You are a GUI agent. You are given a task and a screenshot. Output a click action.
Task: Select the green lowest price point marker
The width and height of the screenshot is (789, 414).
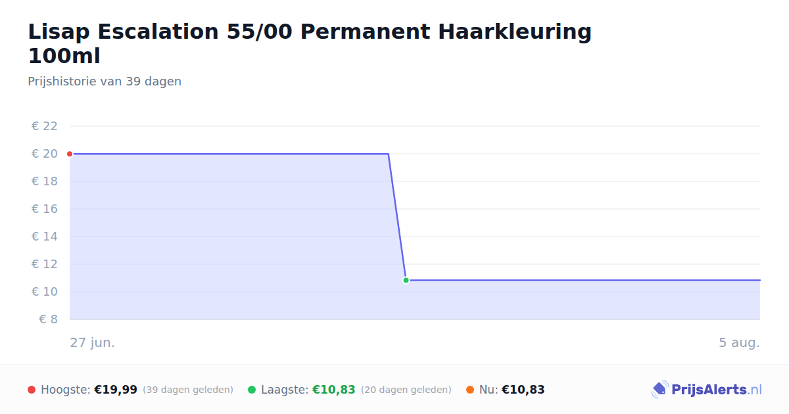click(x=406, y=280)
